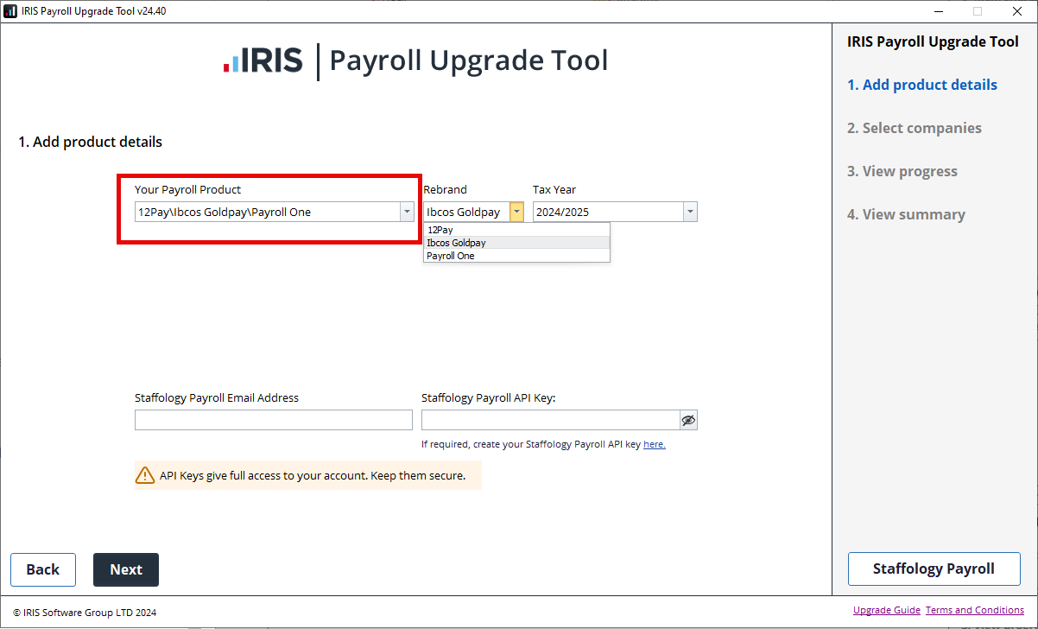Viewport: 1038px width, 629px height.
Task: Click the Next button
Action: click(126, 569)
